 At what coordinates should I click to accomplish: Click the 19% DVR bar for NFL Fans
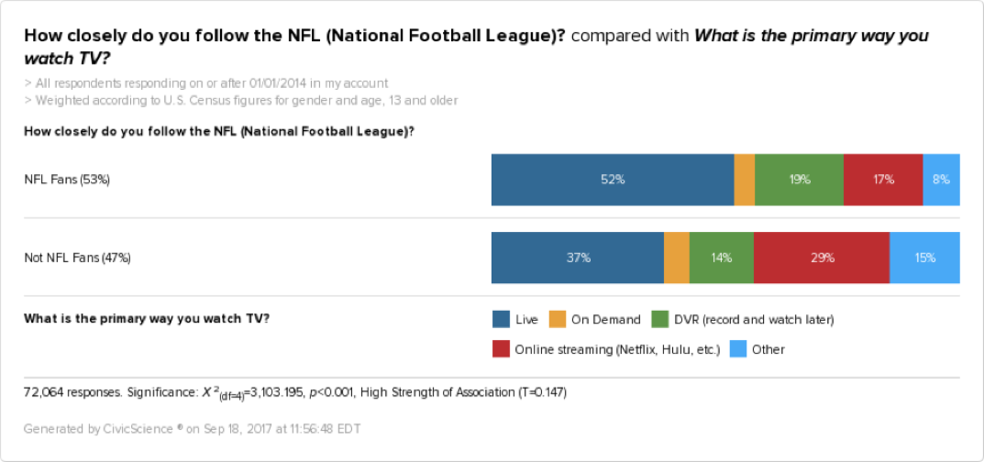[x=799, y=180]
